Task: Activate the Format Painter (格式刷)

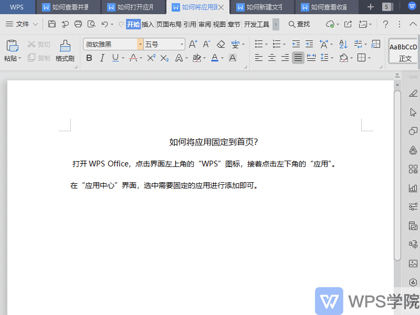Action: tap(65, 51)
